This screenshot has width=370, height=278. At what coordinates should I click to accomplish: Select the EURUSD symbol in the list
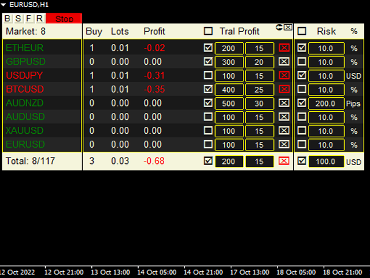[x=25, y=144]
